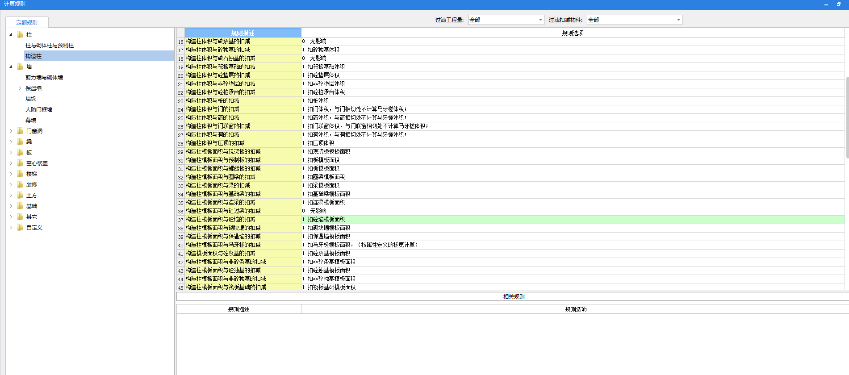
Task: Open the 过滤工程量 dropdown
Action: tap(540, 20)
